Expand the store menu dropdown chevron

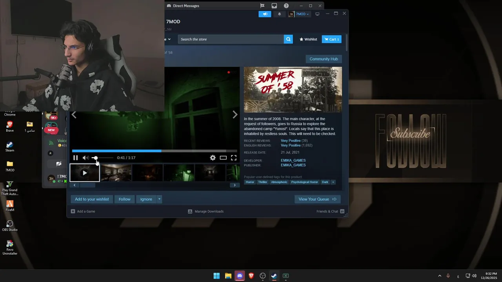pos(169,39)
